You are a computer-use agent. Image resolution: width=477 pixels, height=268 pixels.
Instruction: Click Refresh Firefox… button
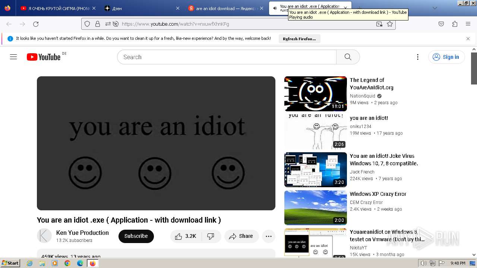[x=299, y=39]
